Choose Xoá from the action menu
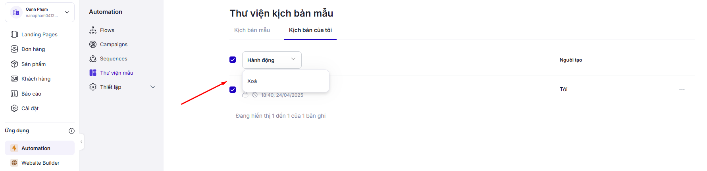 click(x=252, y=81)
